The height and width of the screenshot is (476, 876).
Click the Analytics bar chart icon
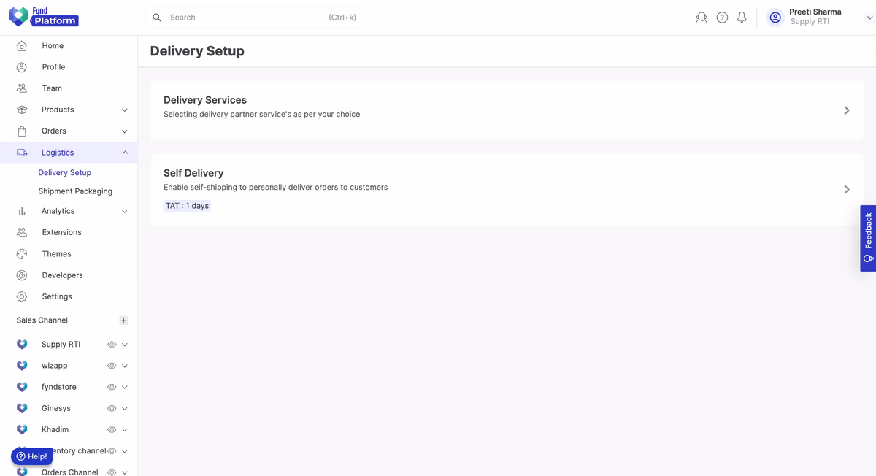(22, 211)
